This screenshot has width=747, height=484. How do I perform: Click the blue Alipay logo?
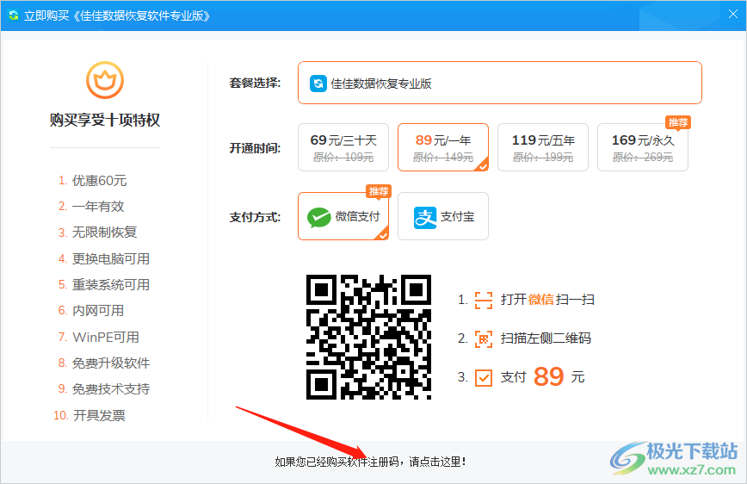coord(425,218)
